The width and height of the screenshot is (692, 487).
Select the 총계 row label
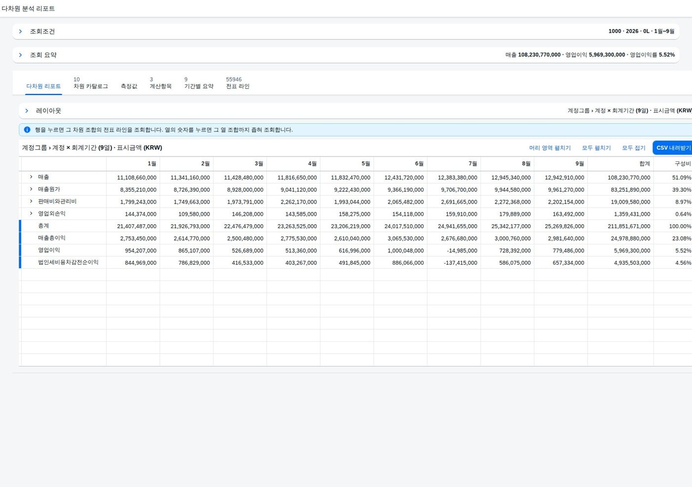pyautogui.click(x=43, y=226)
